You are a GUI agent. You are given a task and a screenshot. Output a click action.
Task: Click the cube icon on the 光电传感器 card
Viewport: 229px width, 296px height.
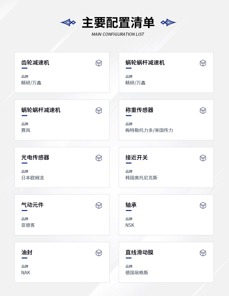(x=99, y=158)
